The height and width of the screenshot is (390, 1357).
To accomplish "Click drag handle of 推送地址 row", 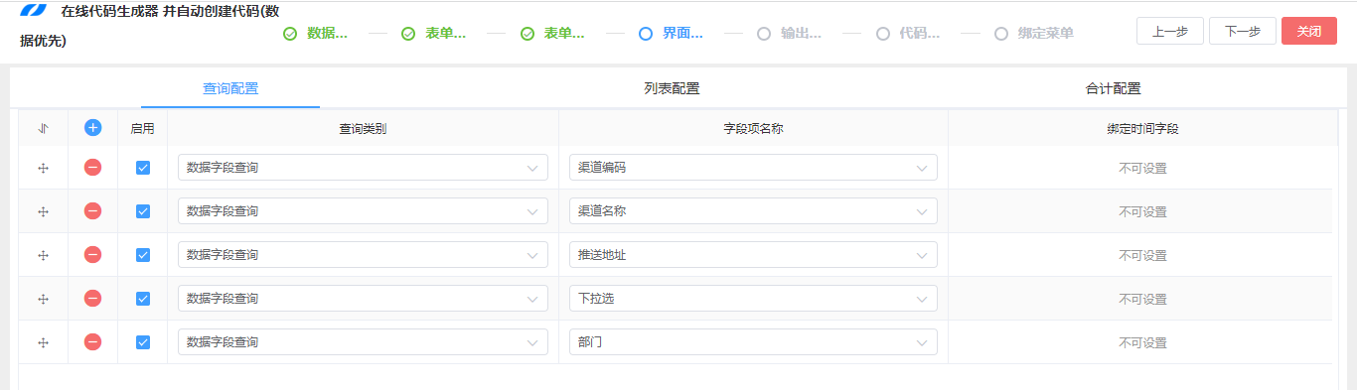I will (43, 256).
